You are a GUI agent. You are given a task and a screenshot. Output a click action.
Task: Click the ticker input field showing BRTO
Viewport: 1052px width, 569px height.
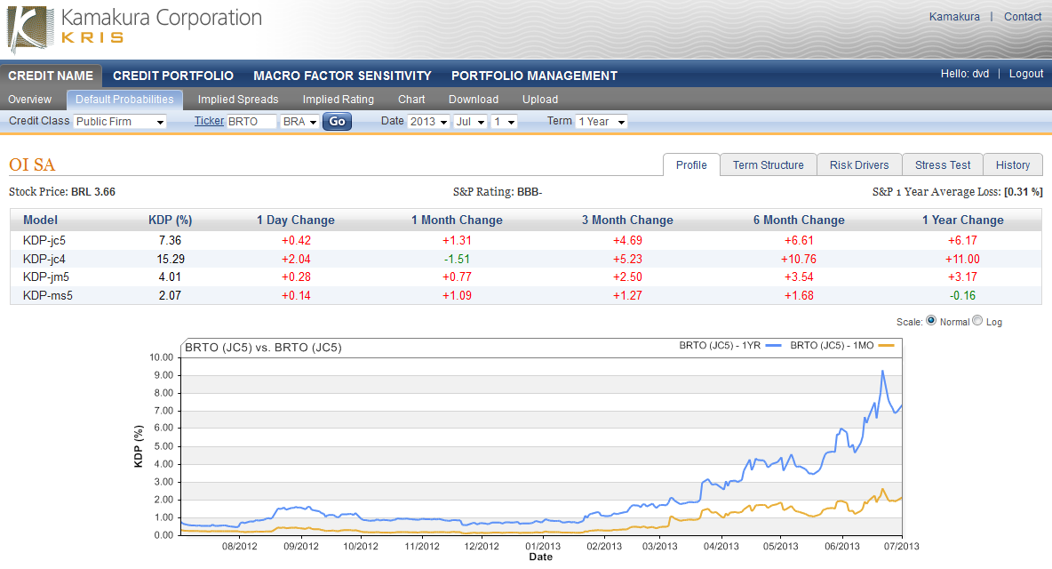[251, 122]
